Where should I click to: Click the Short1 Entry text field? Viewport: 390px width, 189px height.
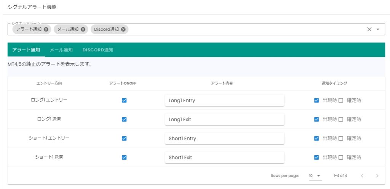pyautogui.click(x=225, y=139)
